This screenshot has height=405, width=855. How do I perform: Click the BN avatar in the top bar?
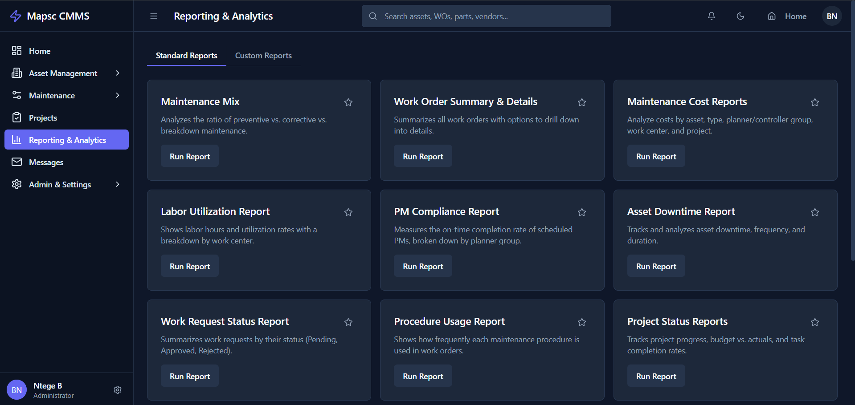832,16
